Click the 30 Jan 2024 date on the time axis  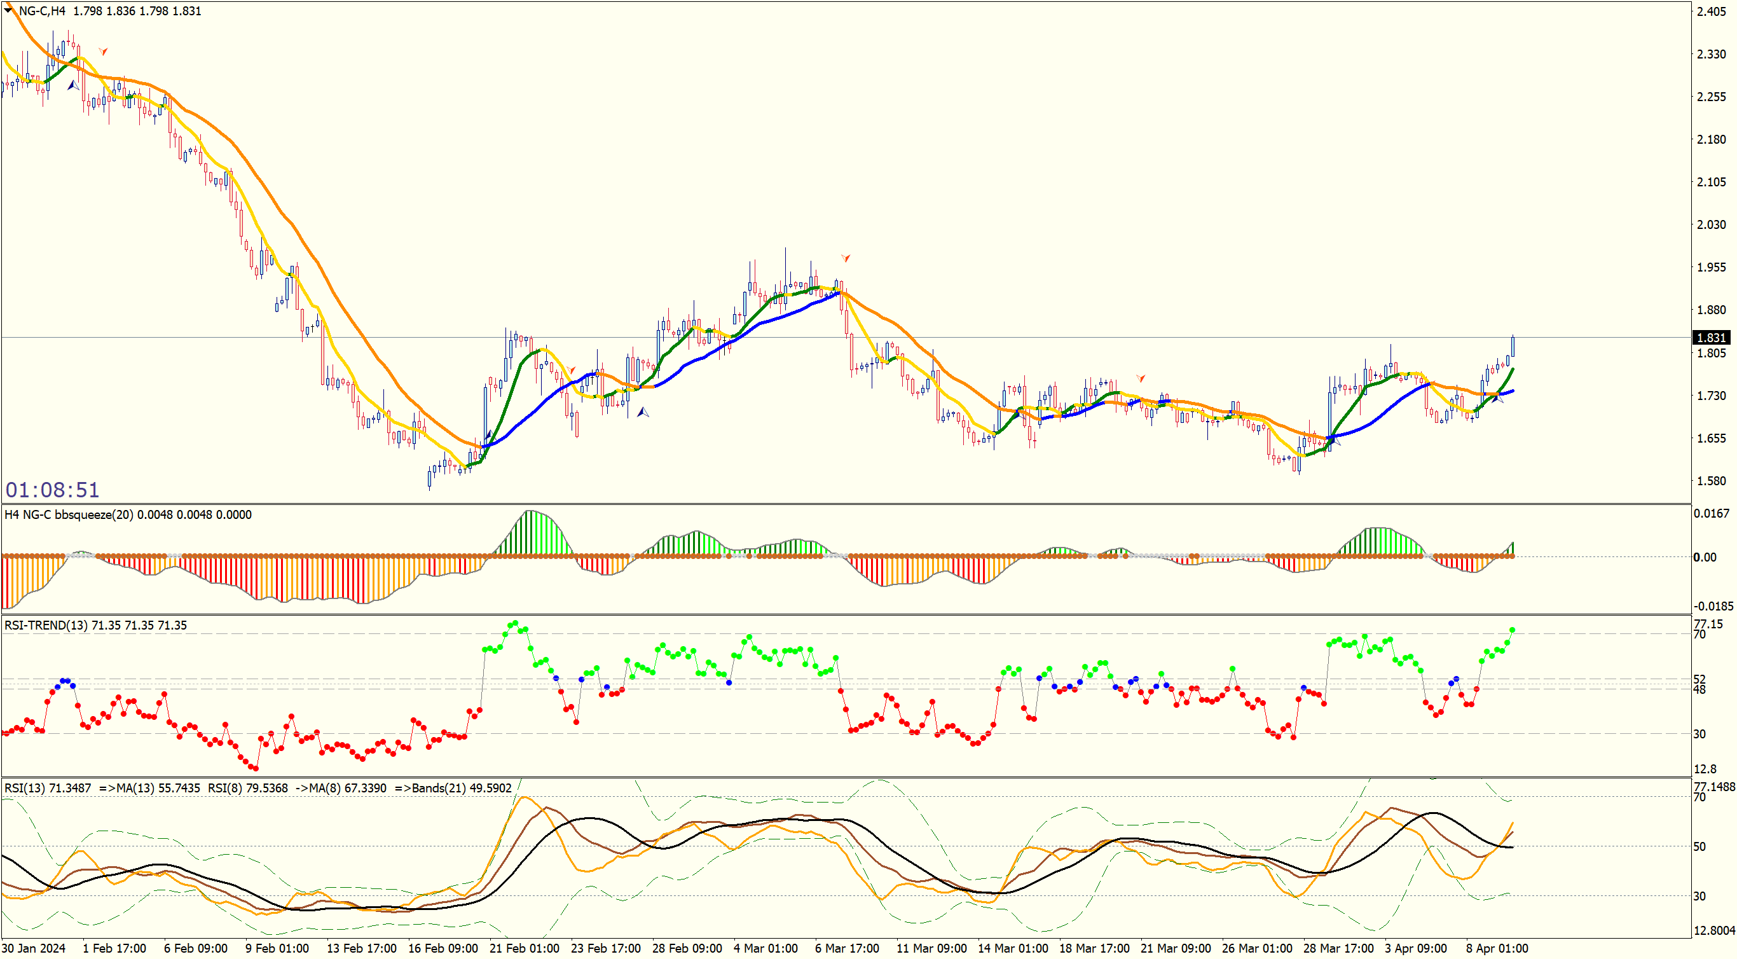point(34,948)
